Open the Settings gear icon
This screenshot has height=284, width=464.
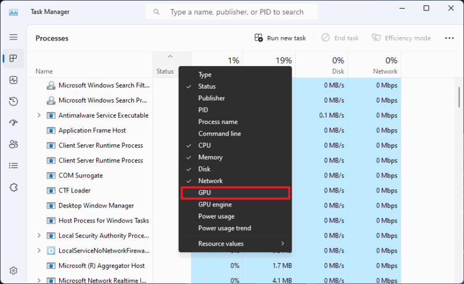[13, 271]
